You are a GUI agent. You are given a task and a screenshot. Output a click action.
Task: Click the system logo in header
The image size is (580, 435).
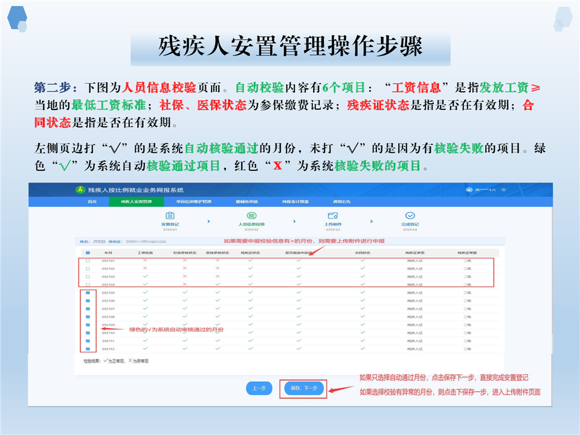79,190
